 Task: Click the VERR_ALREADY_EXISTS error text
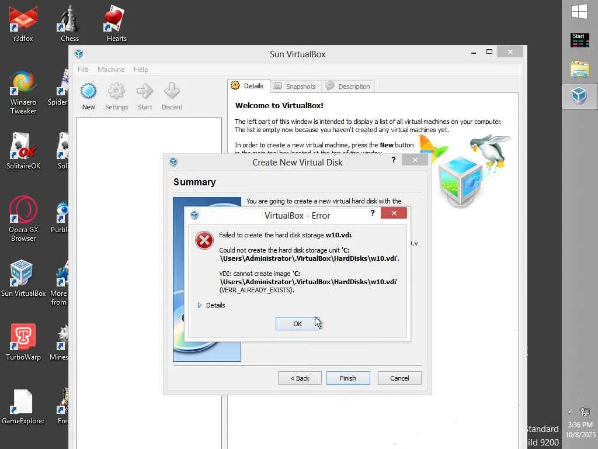point(257,290)
